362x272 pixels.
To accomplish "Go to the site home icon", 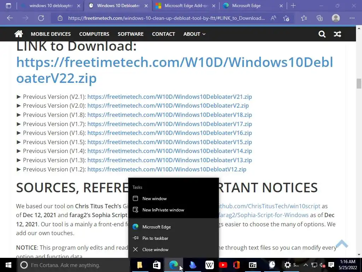I will coord(19,34).
